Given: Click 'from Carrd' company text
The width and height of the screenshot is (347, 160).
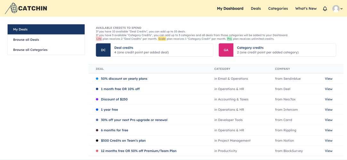Looking at the screenshot, I should click(284, 120).
